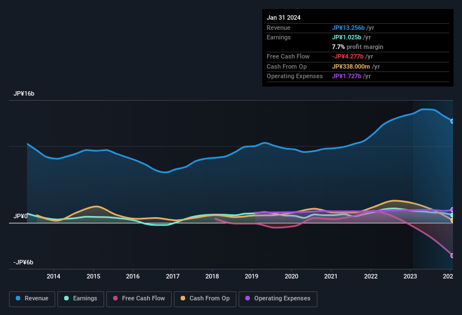Click the JP¥16b y-axis label
The height and width of the screenshot is (315, 462).
pos(24,94)
